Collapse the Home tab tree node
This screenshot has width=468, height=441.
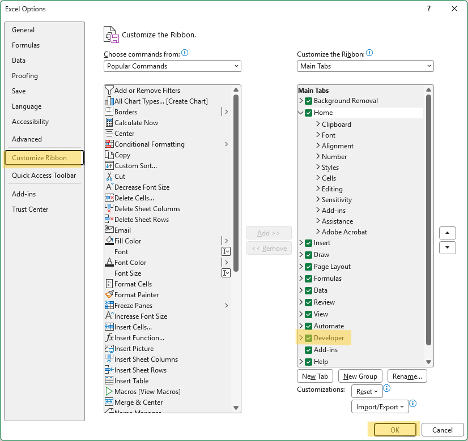pos(301,113)
